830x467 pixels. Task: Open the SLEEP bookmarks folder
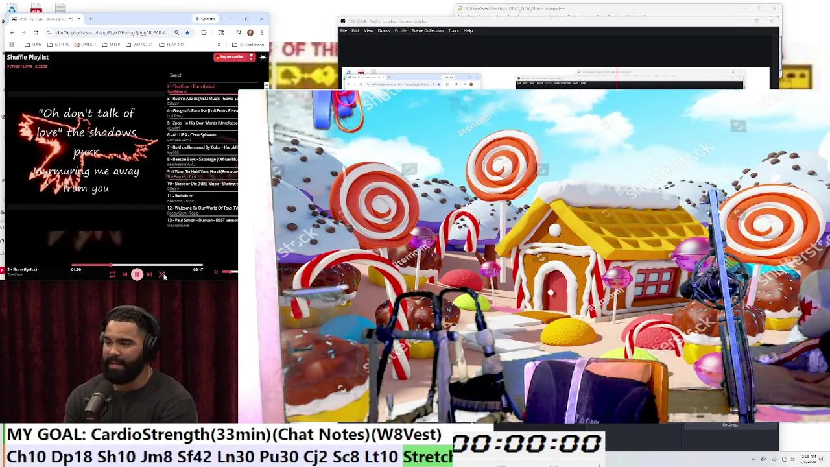(x=112, y=45)
